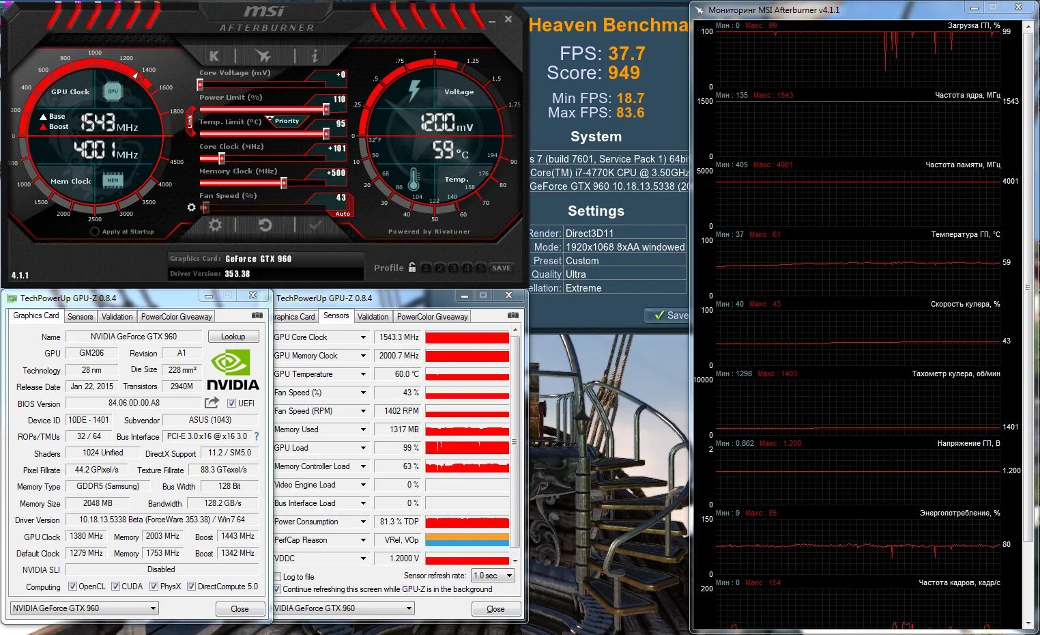
Task: Click the NVIDIA logo in GPU-Z
Action: point(233,369)
